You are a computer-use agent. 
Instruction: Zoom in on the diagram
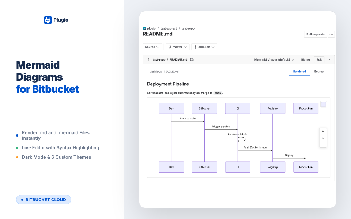323,132
